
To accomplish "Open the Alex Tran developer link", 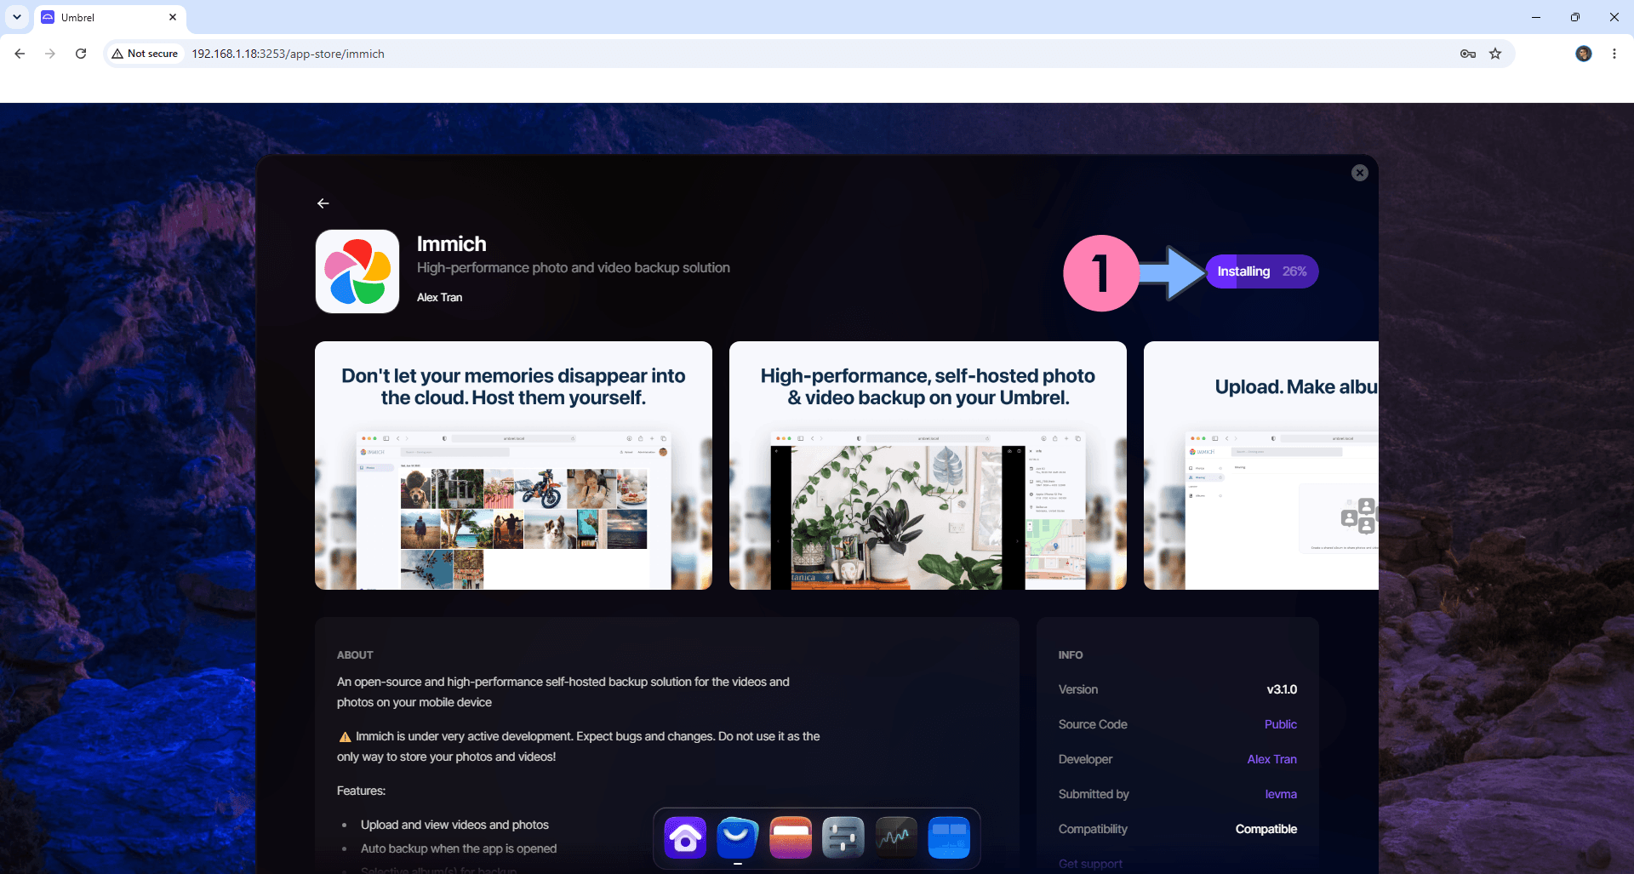I will [x=1272, y=759].
